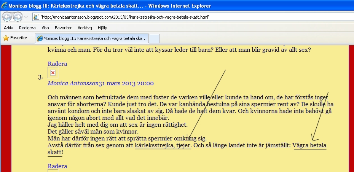Click the comment number 3.
This screenshot has height=172, width=354.
pyautogui.click(x=40, y=77)
